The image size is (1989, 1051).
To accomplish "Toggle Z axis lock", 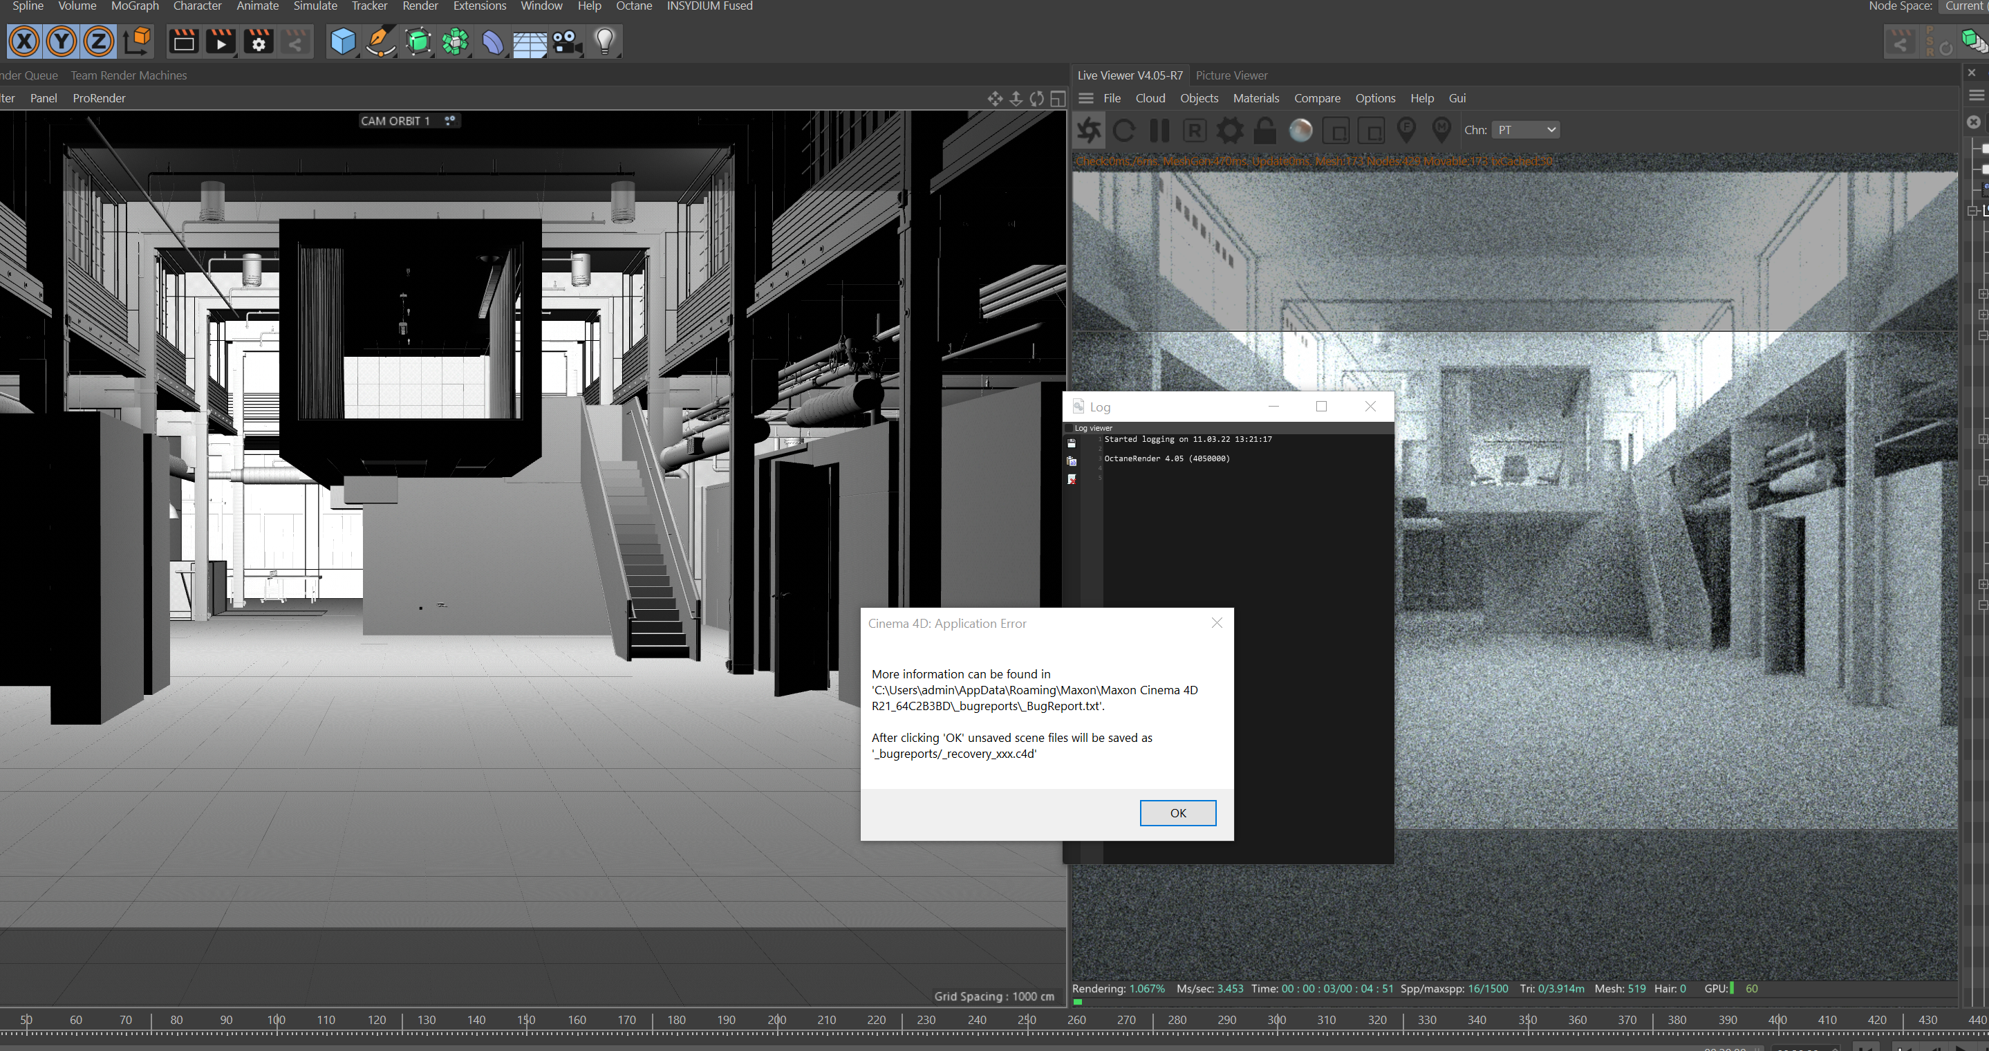I will (98, 41).
